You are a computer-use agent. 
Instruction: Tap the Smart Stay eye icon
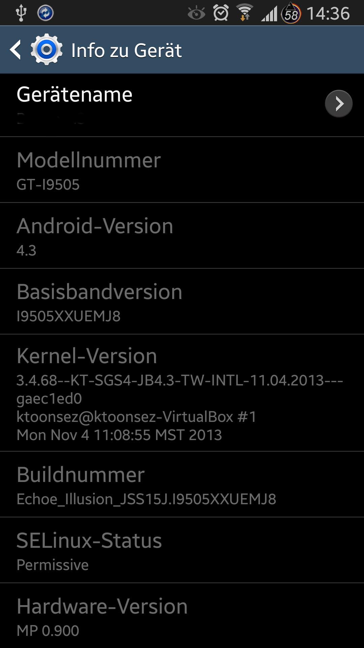pos(196,13)
